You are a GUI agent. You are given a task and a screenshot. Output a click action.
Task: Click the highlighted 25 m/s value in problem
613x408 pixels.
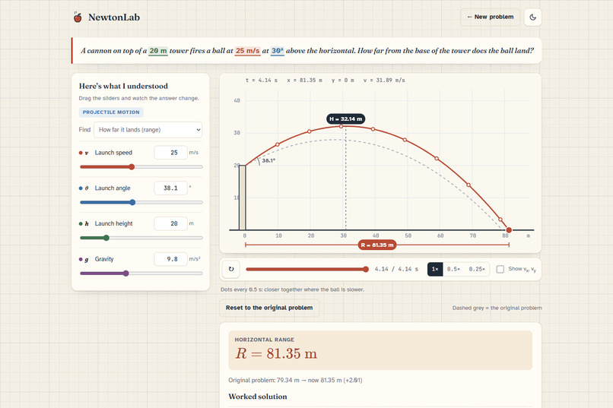[x=247, y=51]
